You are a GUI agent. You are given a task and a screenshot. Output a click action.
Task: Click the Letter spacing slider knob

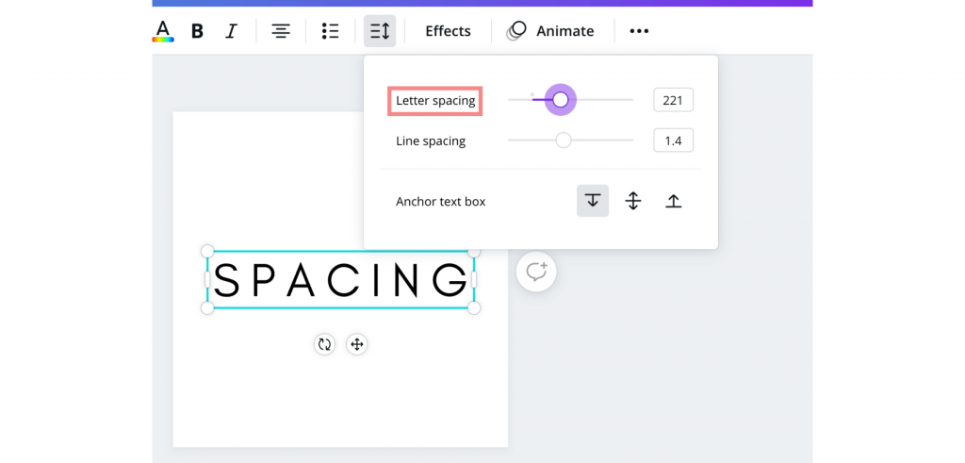tap(560, 100)
